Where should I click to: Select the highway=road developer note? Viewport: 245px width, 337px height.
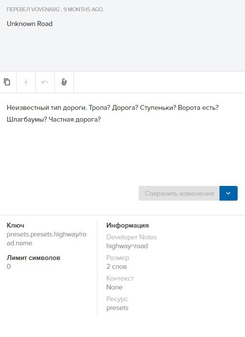coord(127,246)
